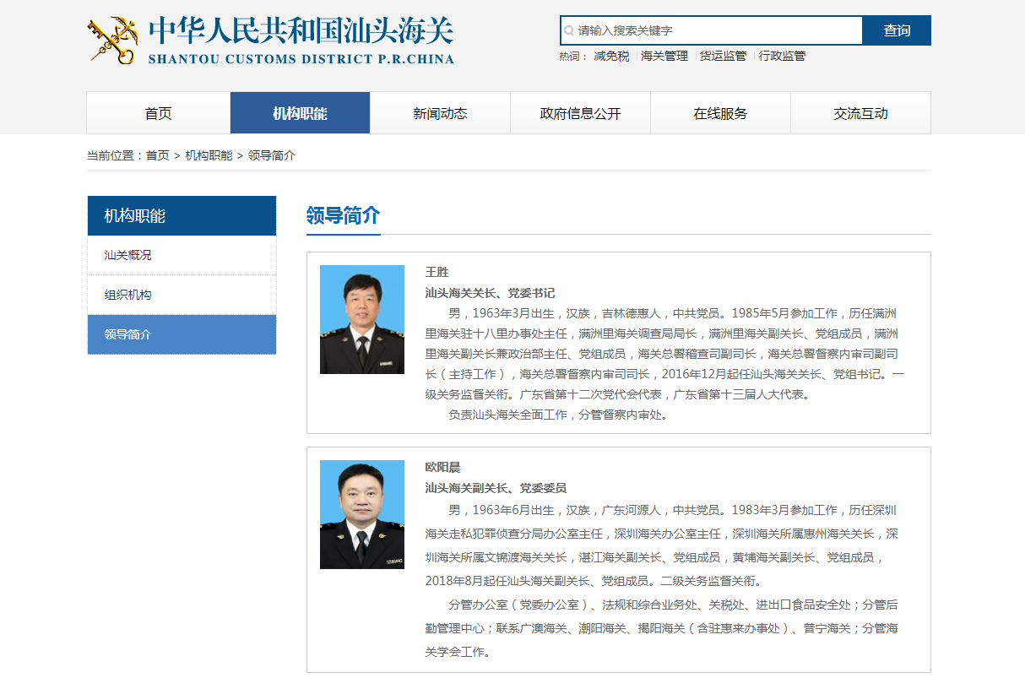Screen dimensions: 1025x678
Task: Open 机构职能 from the breadcrumb
Action: 206,155
